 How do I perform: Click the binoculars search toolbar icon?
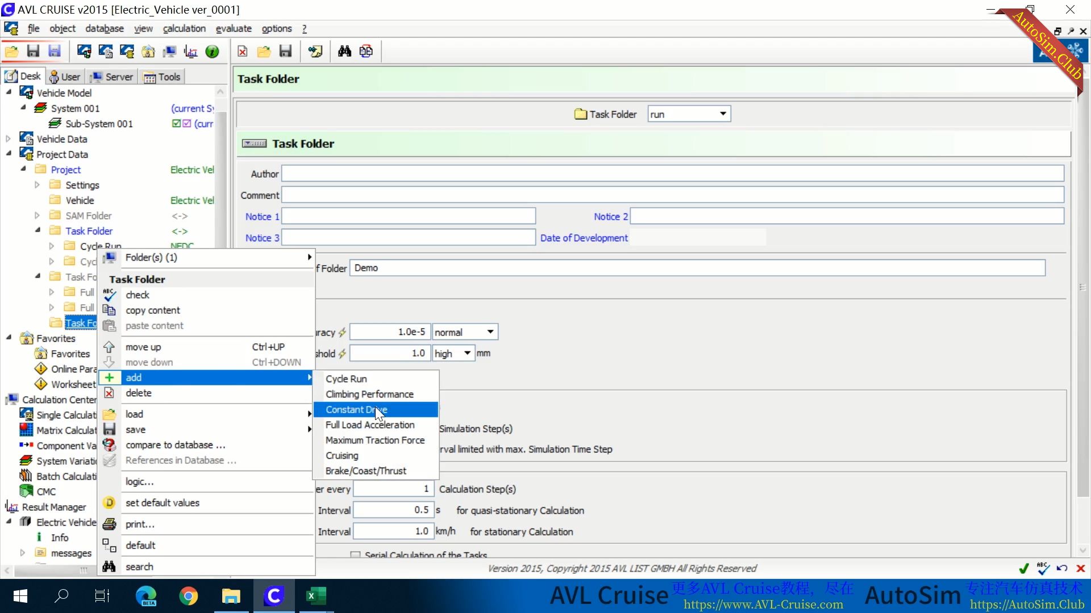(344, 51)
